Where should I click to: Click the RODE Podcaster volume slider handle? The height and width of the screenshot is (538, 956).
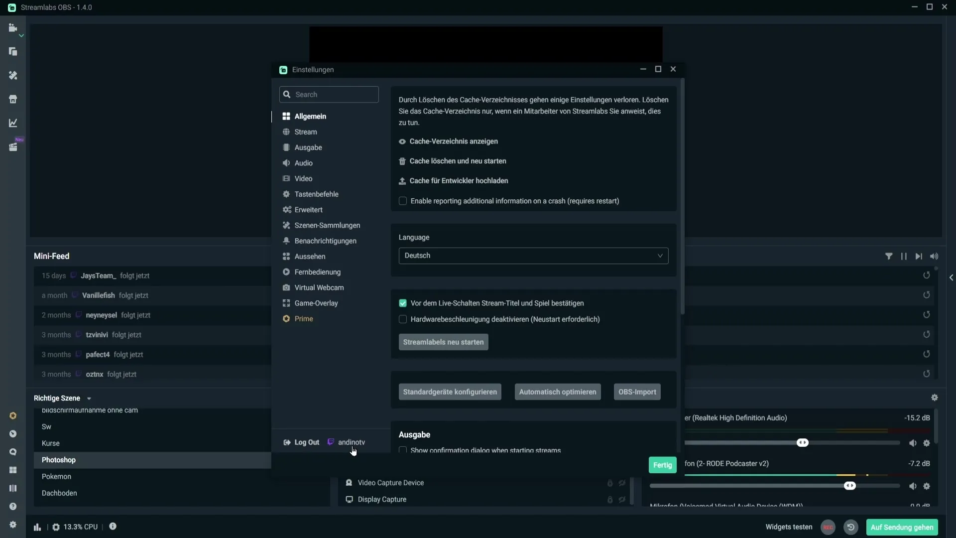850,486
